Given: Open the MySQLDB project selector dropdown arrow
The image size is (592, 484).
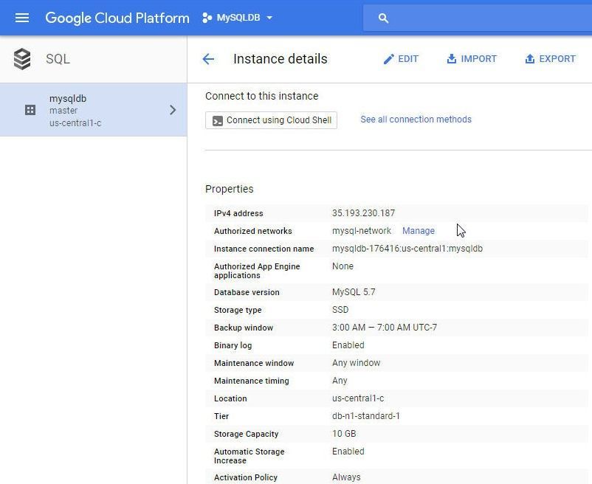Looking at the screenshot, I should 269,18.
